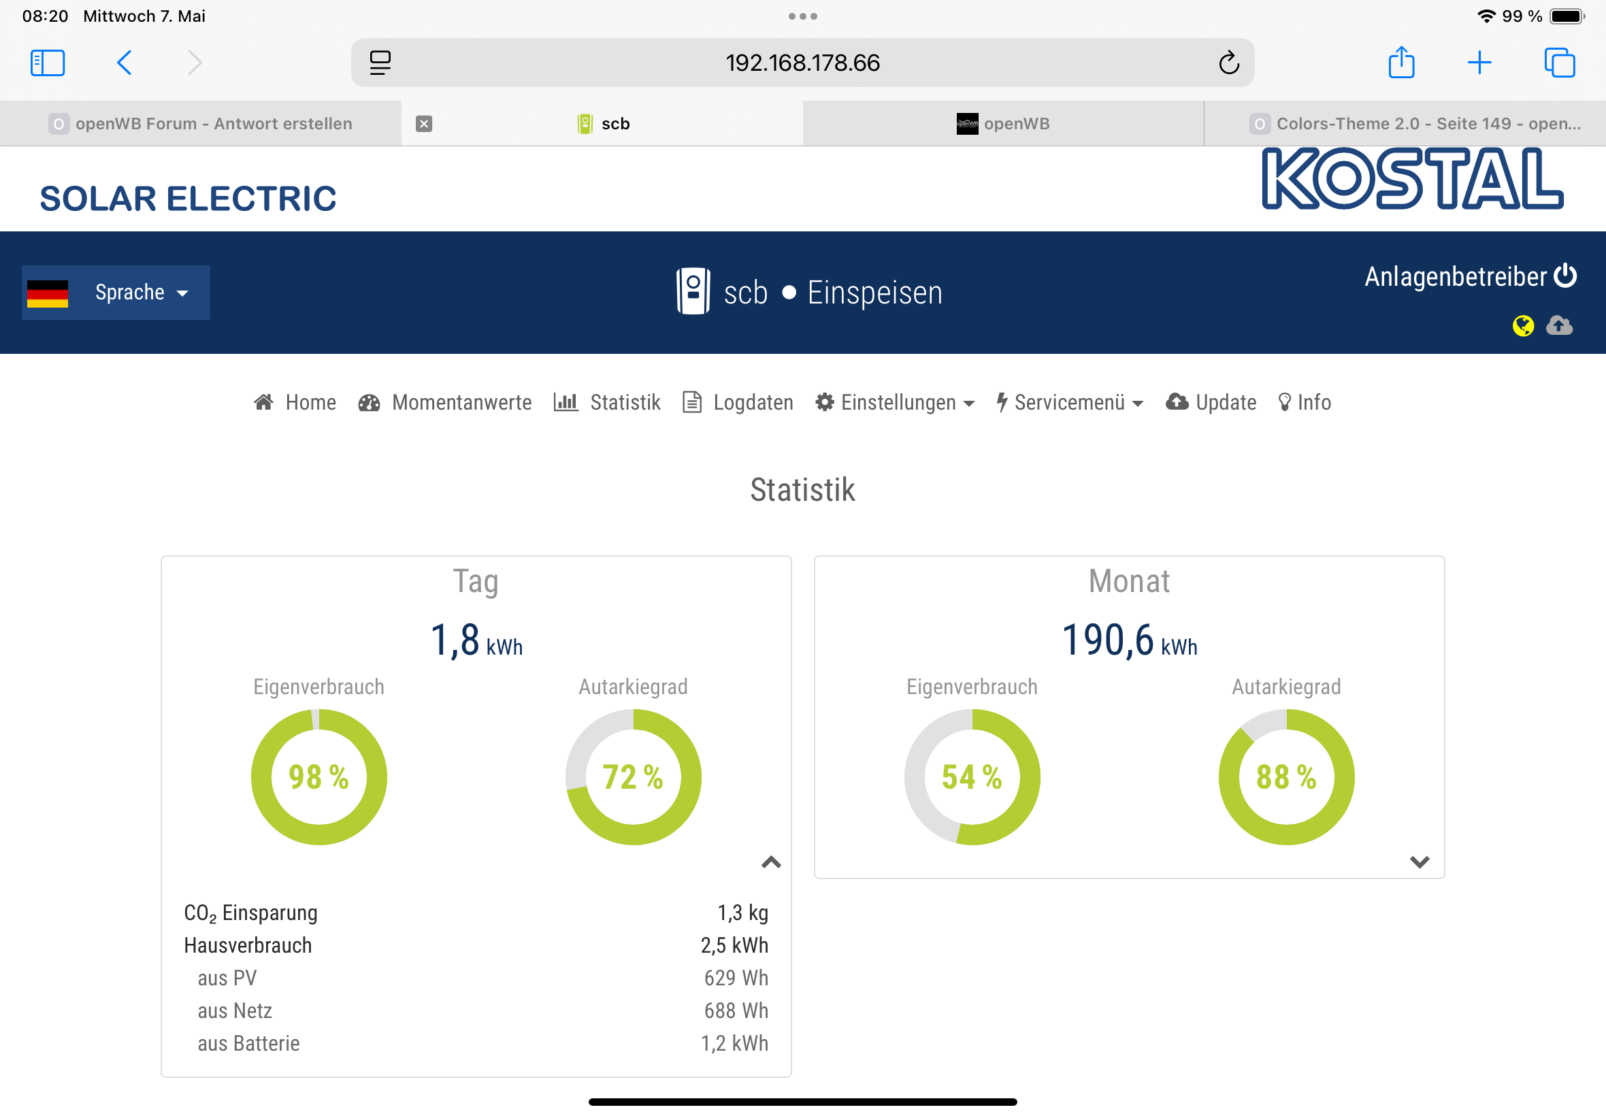Tap the page settings reader icon in the address bar
This screenshot has width=1606, height=1116.
coord(380,63)
